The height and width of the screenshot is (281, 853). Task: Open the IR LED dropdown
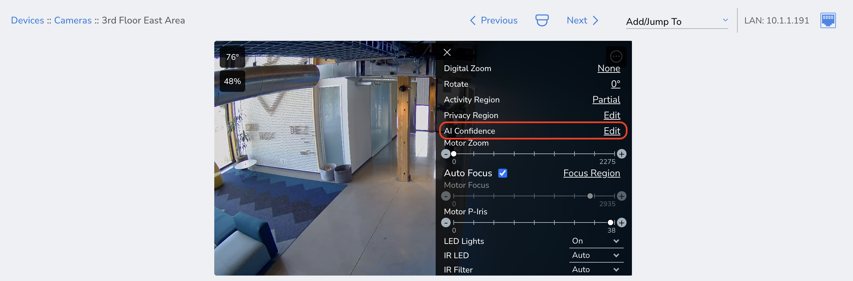point(596,255)
